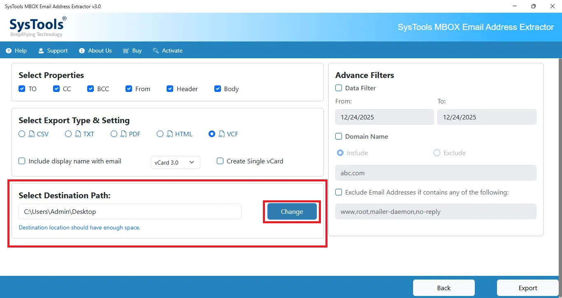This screenshot has width=562, height=298.
Task: Click the Help question mark icon
Action: (8, 50)
